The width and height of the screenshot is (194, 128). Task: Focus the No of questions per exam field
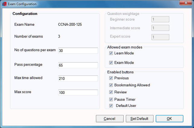pos(78,51)
